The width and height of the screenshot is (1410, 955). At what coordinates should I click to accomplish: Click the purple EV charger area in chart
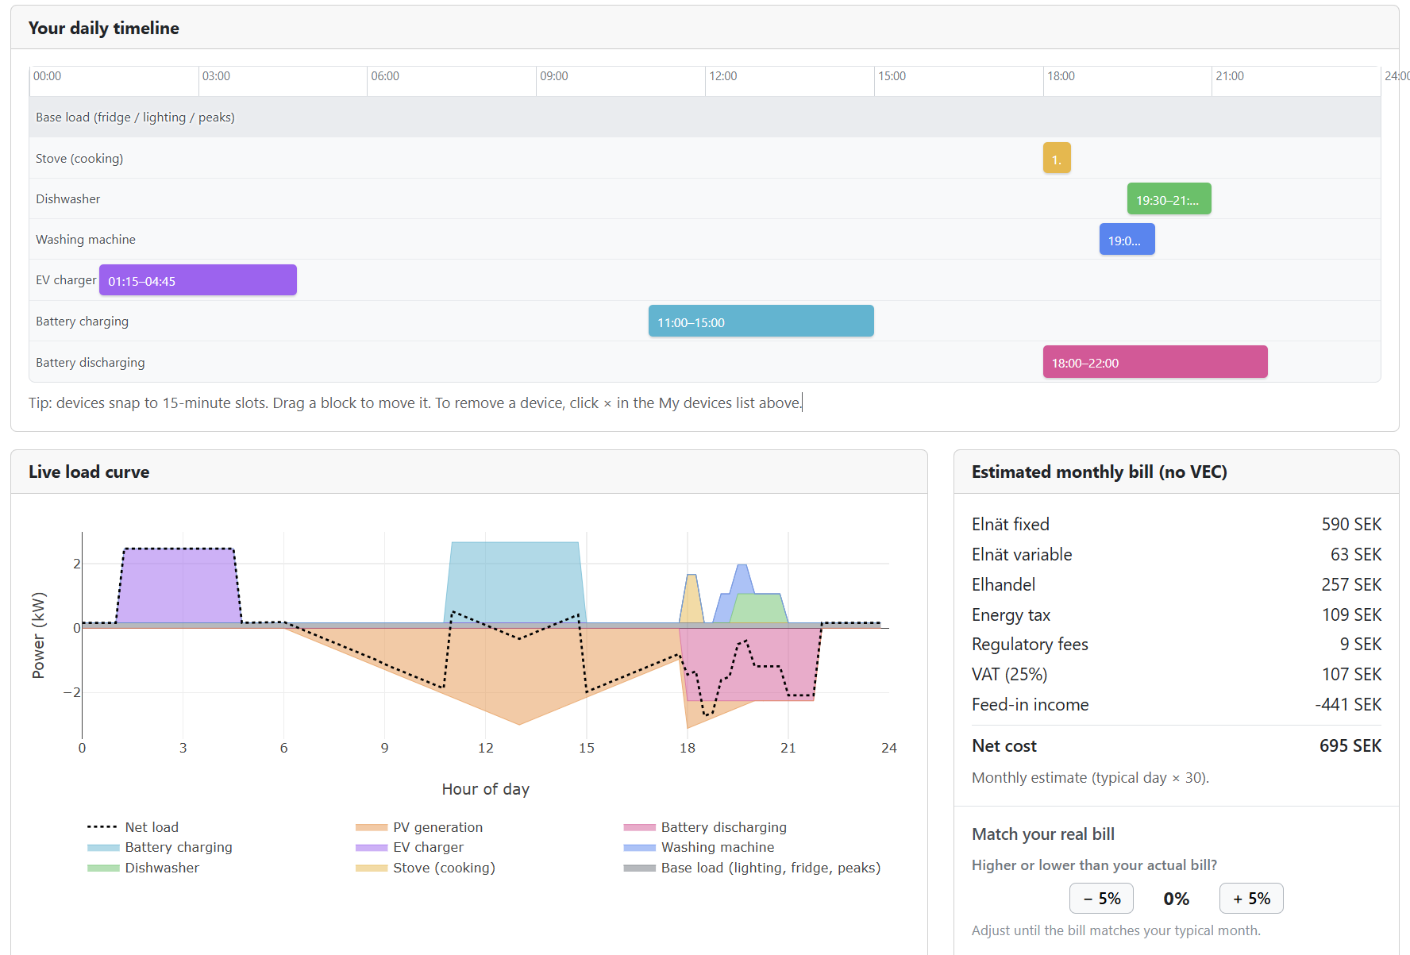click(179, 587)
